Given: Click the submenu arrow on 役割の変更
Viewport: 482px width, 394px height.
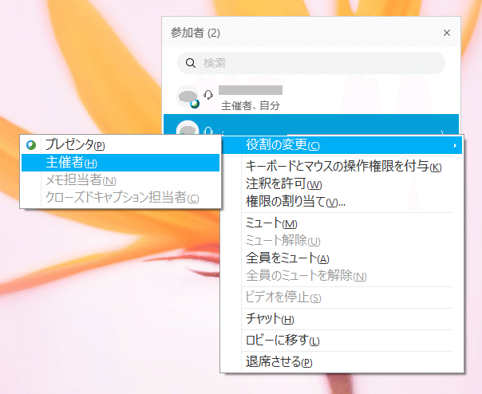Looking at the screenshot, I should pyautogui.click(x=455, y=145).
